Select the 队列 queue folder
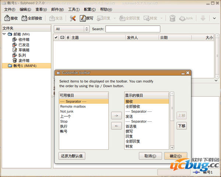221x177 pixels. tap(15, 55)
